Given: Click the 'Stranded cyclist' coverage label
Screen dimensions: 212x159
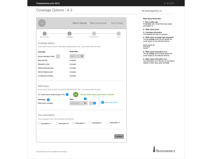Looking at the screenshot, I should click(44, 64).
